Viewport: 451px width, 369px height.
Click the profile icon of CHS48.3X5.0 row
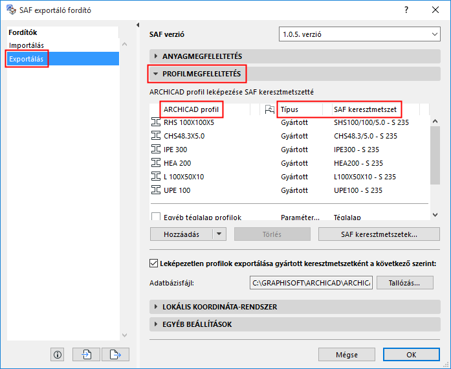pyautogui.click(x=156, y=135)
